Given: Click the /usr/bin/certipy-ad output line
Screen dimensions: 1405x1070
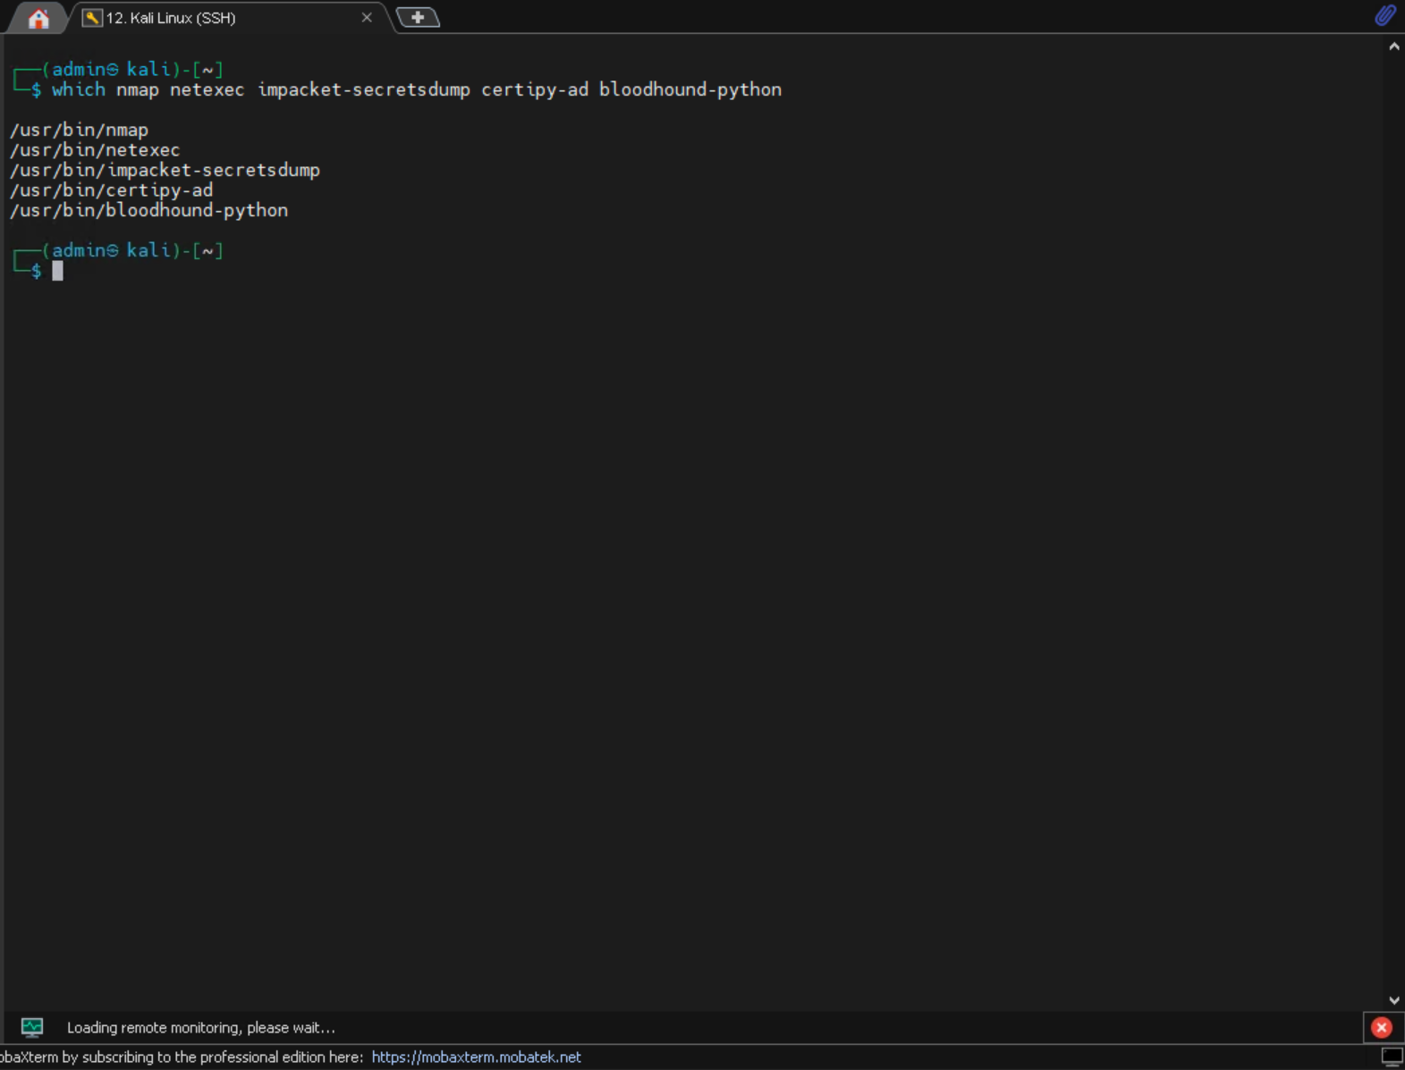Looking at the screenshot, I should coord(111,190).
